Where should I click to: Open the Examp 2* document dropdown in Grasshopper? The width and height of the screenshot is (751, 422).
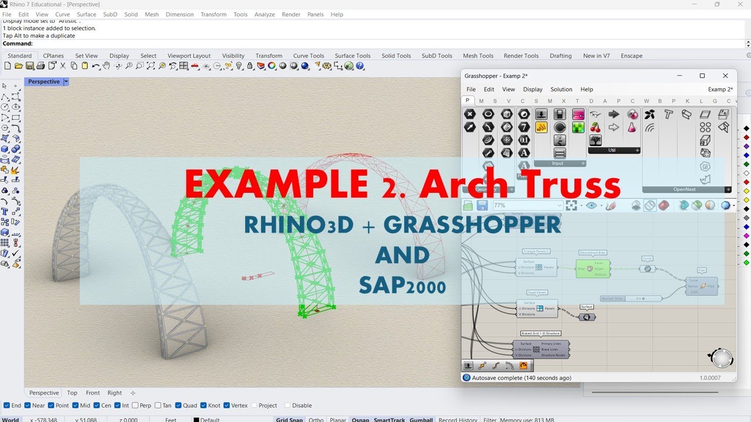pos(720,89)
